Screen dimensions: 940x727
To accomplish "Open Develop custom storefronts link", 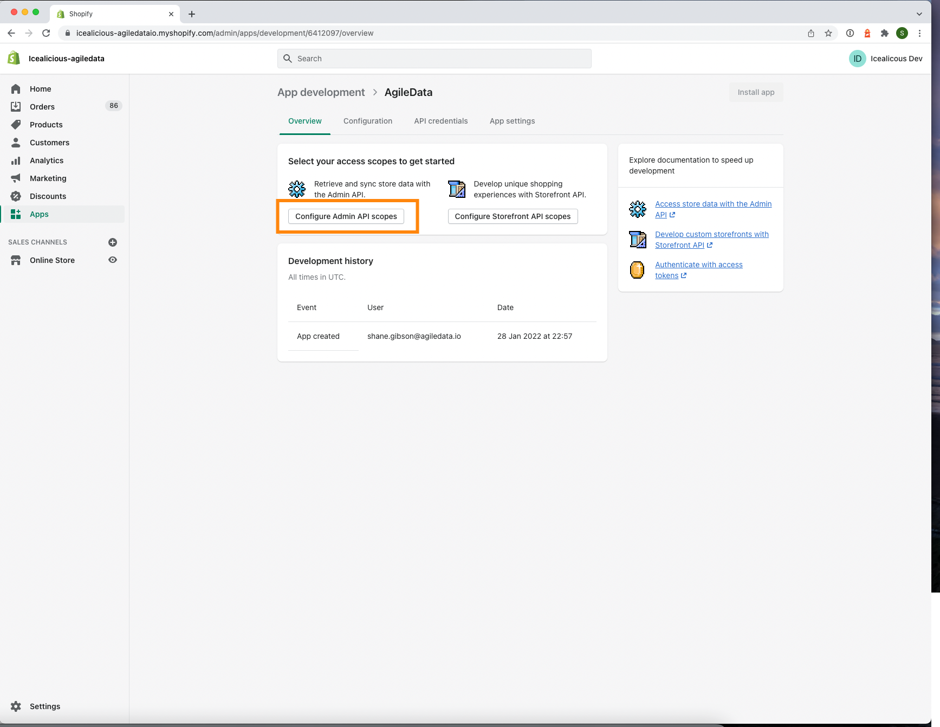I will pyautogui.click(x=711, y=240).
